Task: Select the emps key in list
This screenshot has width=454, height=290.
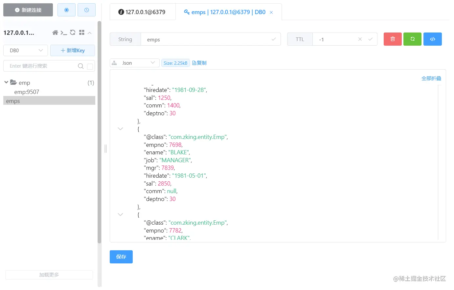Action: coord(49,101)
